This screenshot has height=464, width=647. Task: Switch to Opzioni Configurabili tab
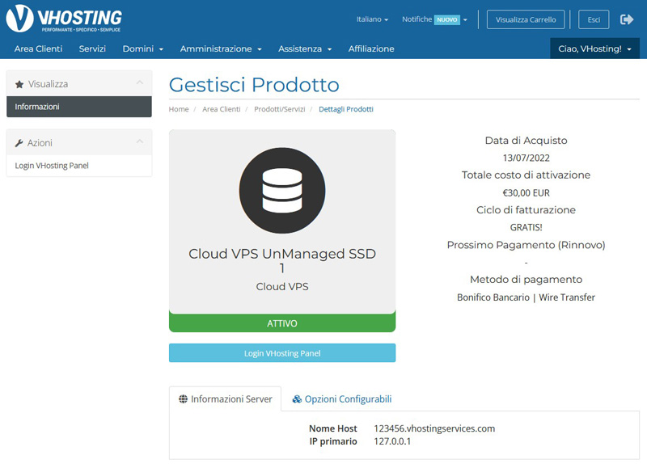341,399
